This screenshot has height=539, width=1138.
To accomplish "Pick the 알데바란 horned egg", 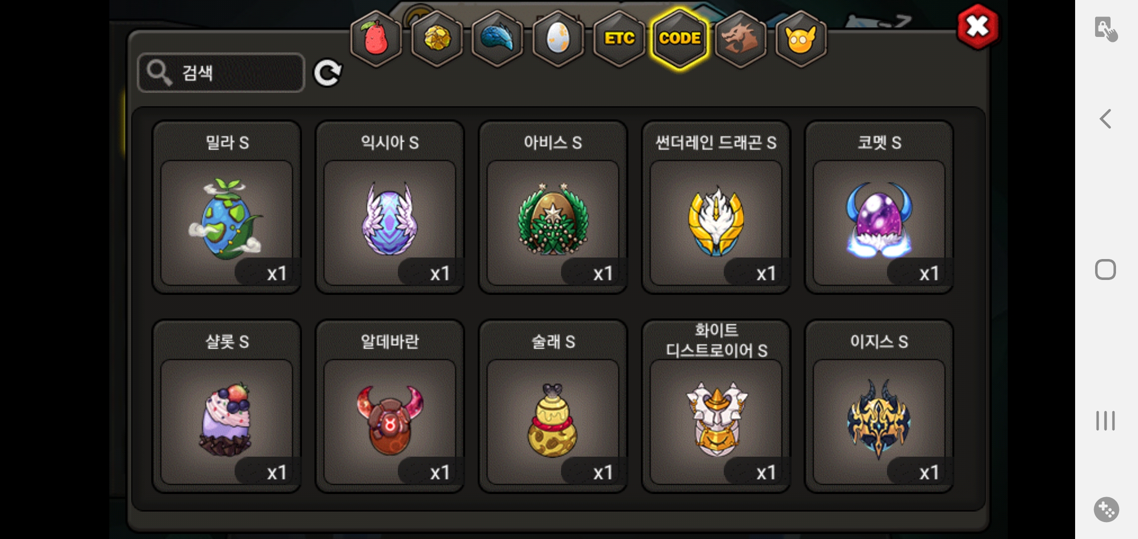I will click(390, 406).
